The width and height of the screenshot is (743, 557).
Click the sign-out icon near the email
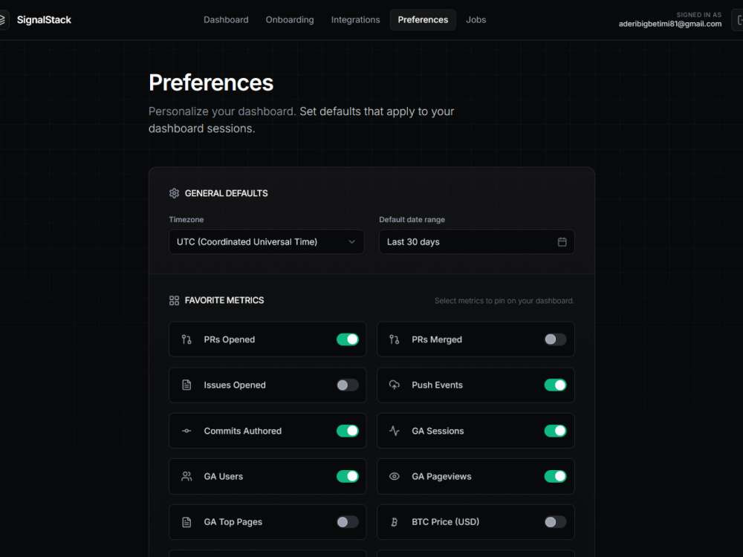coord(739,20)
